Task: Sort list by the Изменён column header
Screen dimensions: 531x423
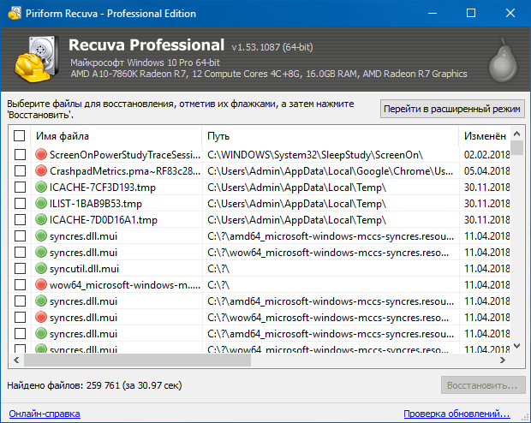Action: click(x=484, y=136)
